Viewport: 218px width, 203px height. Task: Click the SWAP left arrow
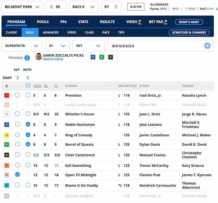(28, 77)
